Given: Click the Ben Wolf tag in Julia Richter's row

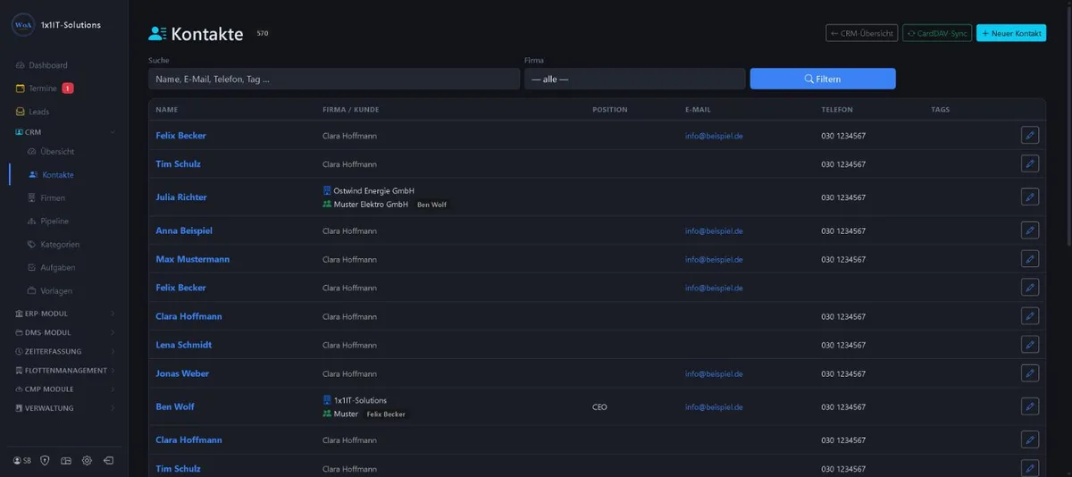Looking at the screenshot, I should pos(431,205).
